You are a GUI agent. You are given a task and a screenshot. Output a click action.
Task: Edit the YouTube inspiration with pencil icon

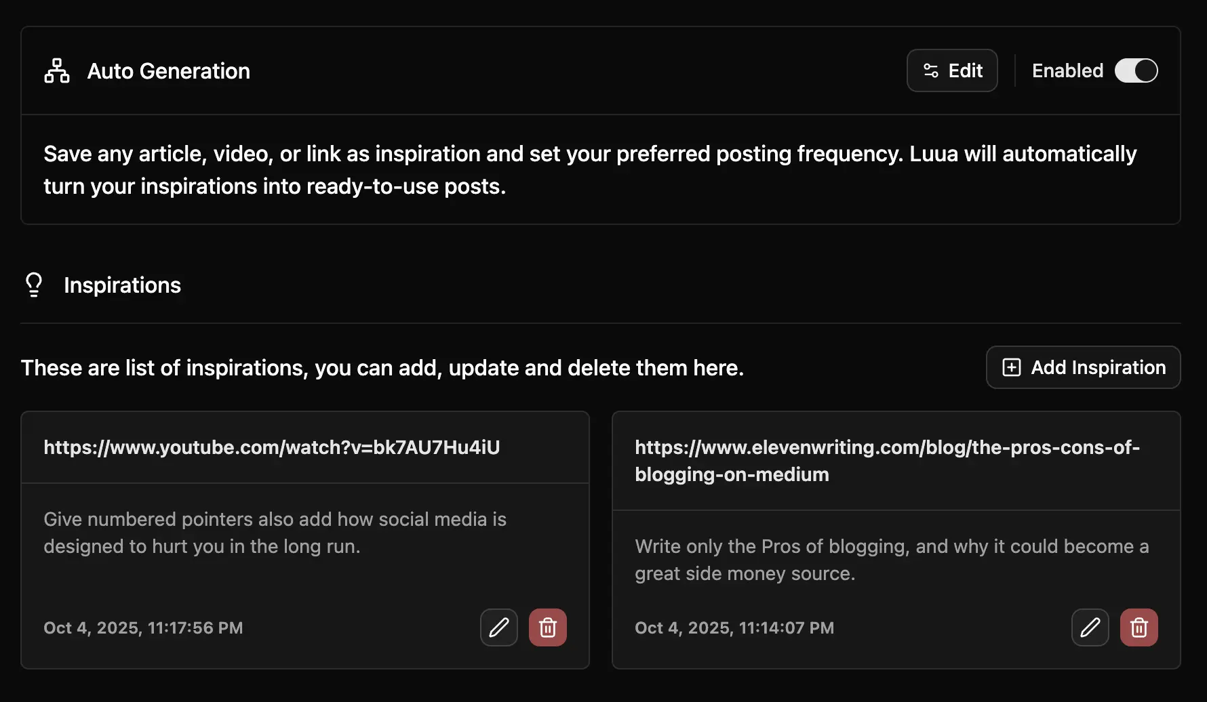499,627
